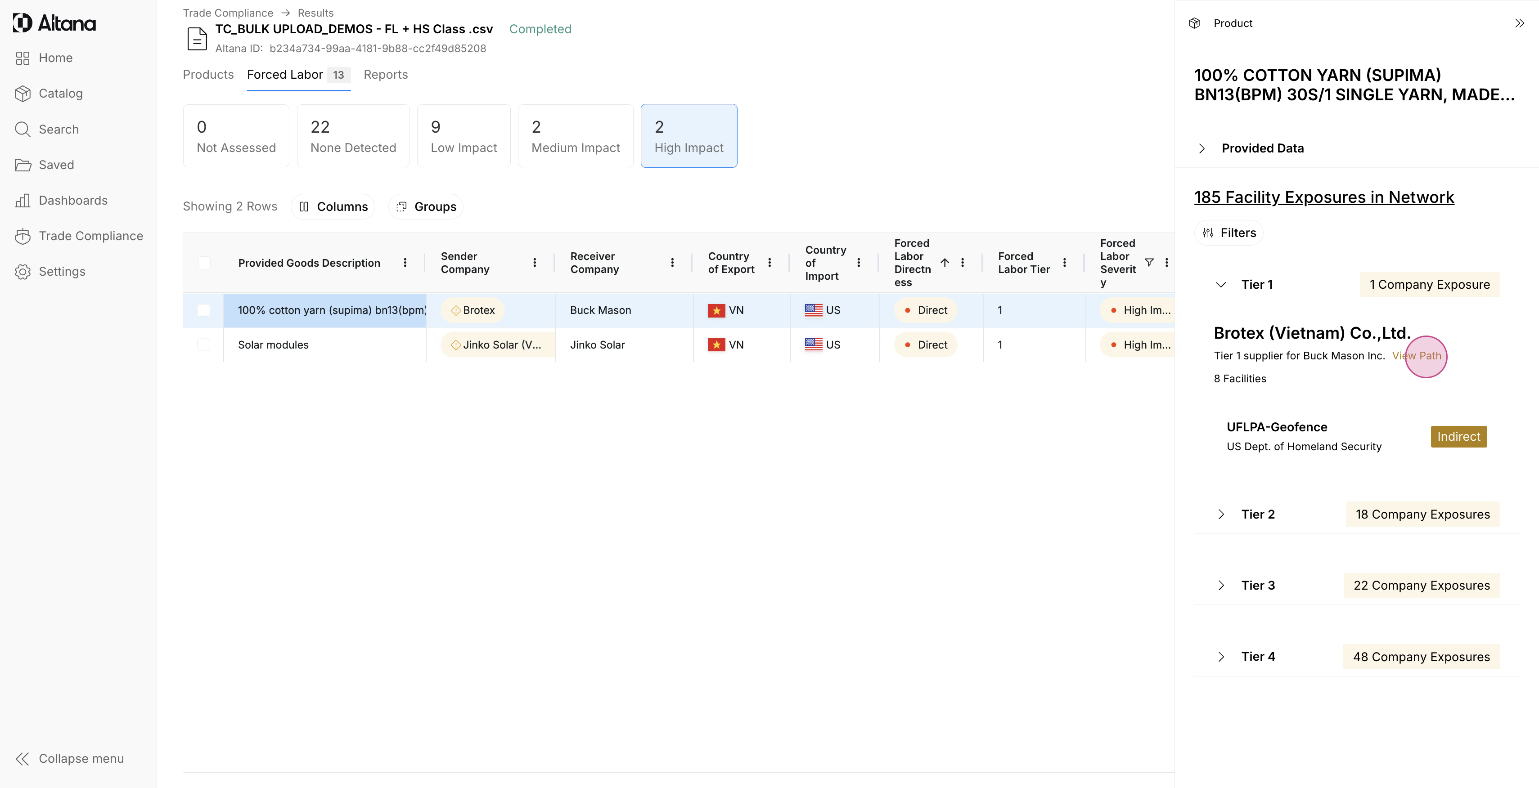Viewport: 1539px width, 788px height.
Task: Click the Trade Compliance sidebar icon
Action: click(22, 237)
